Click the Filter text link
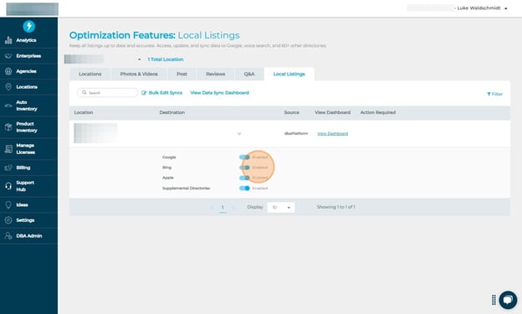The image size is (522, 314). (497, 95)
